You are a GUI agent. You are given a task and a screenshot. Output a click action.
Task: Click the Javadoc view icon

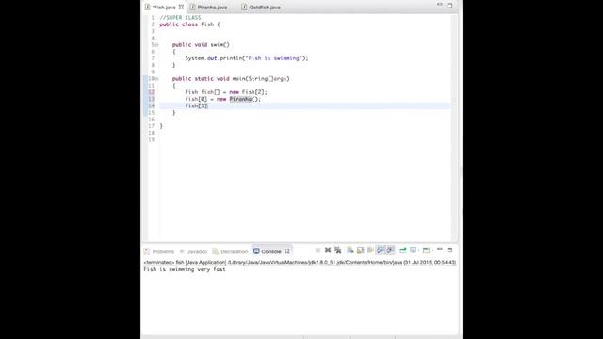[x=182, y=251]
